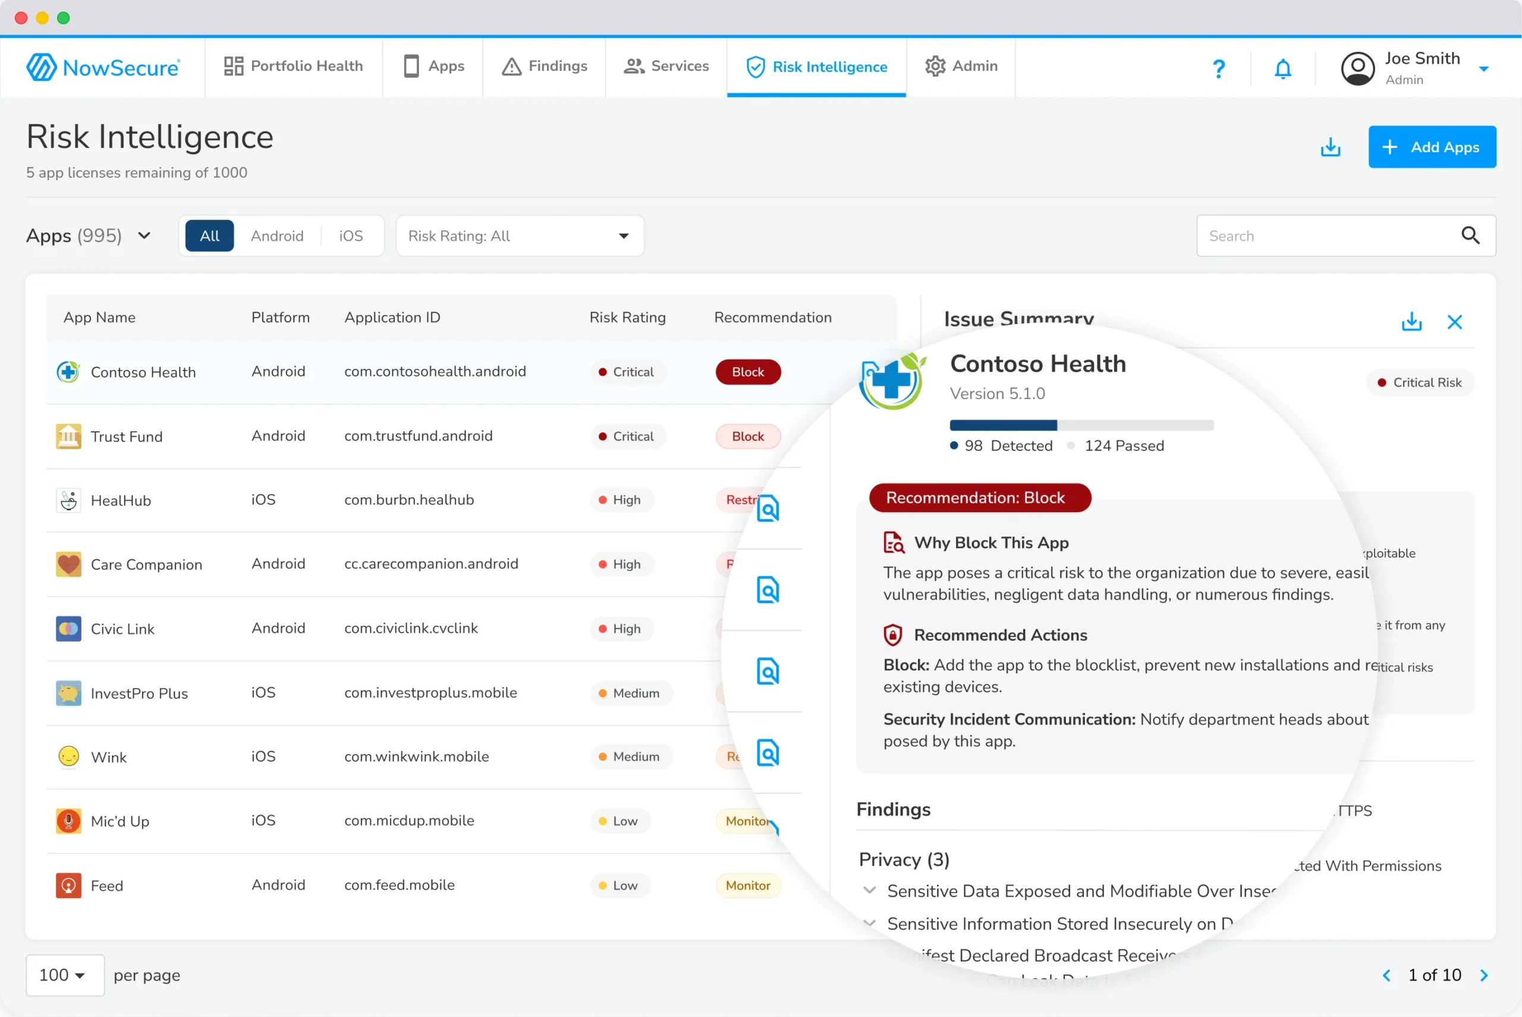This screenshot has height=1017, width=1522.
Task: Click Joe Smith's user avatar icon
Action: point(1358,68)
